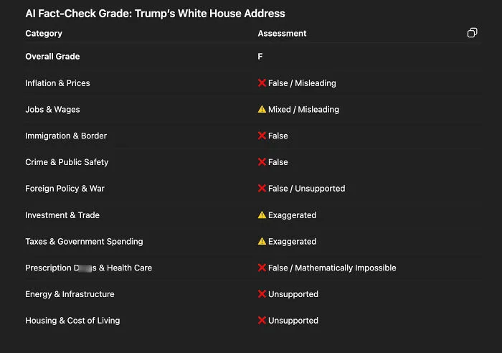Viewport: 502px width, 353px height.
Task: Select the Overall Grade row label
Action: 52,57
